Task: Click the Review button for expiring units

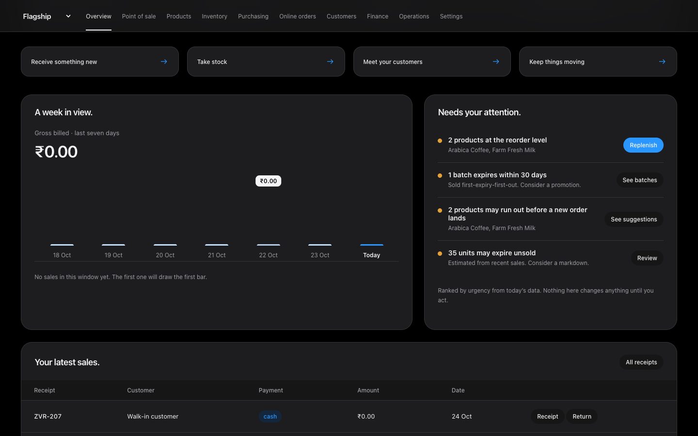Action: point(647,258)
